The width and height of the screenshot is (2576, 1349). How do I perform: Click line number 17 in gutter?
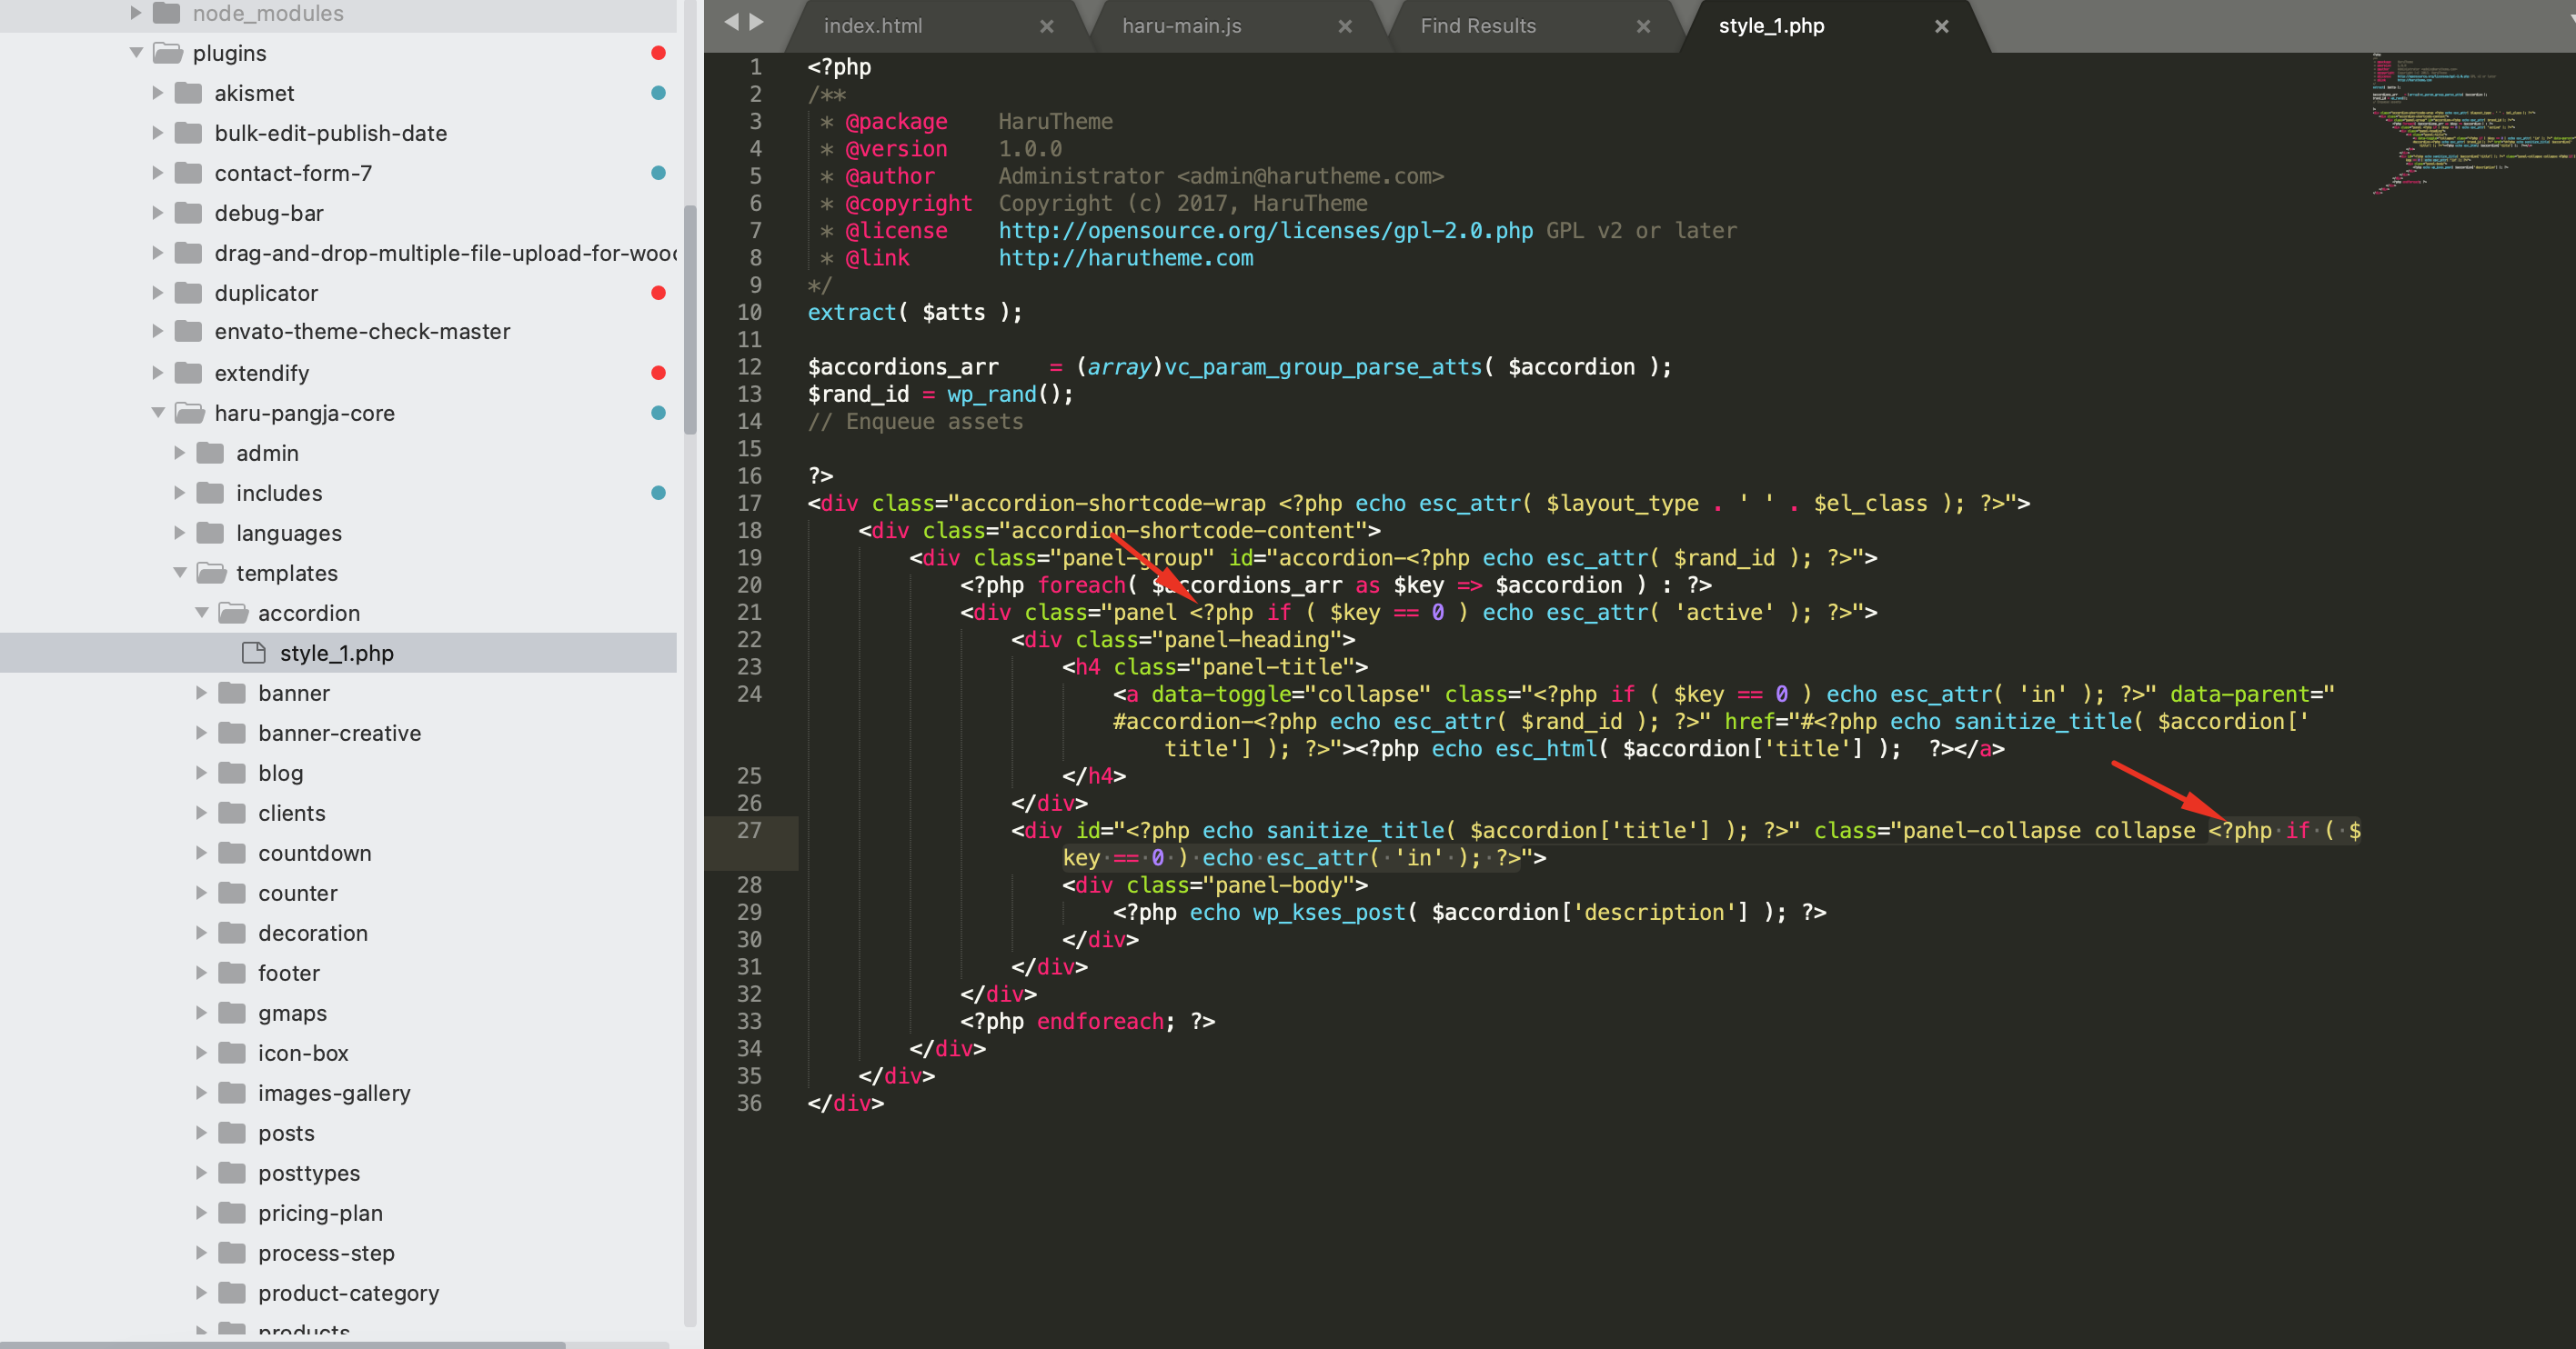pyautogui.click(x=749, y=504)
